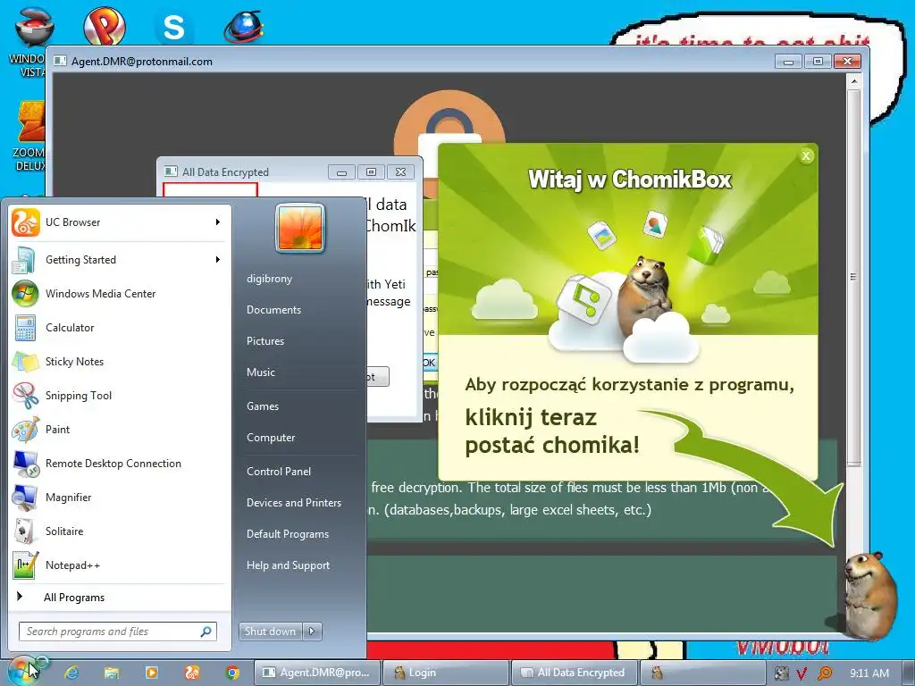Click the OK button behind ChomikBox popup
Viewport: 915px width, 686px height.
(429, 363)
